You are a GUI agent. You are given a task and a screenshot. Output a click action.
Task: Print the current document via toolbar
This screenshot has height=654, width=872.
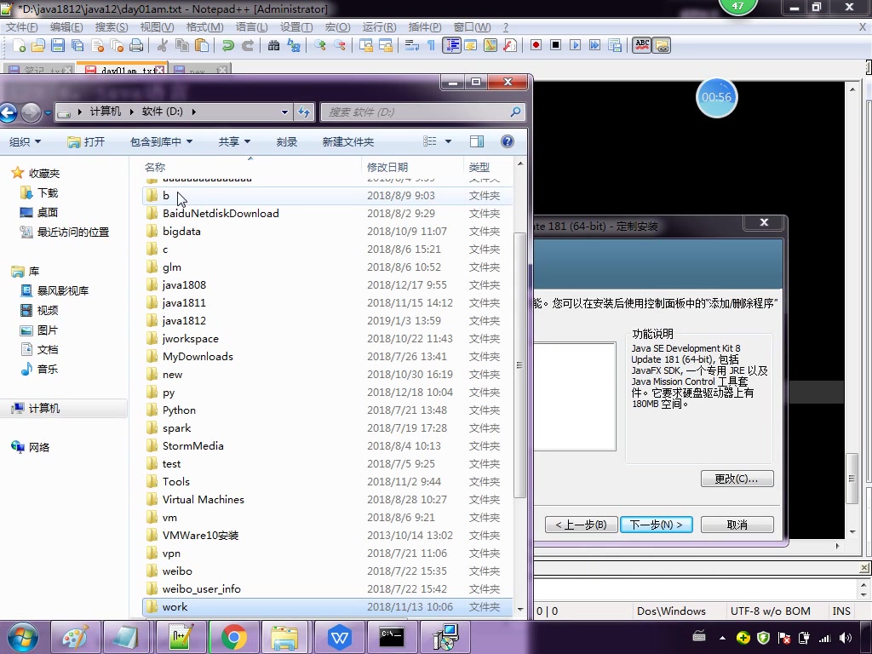137,47
